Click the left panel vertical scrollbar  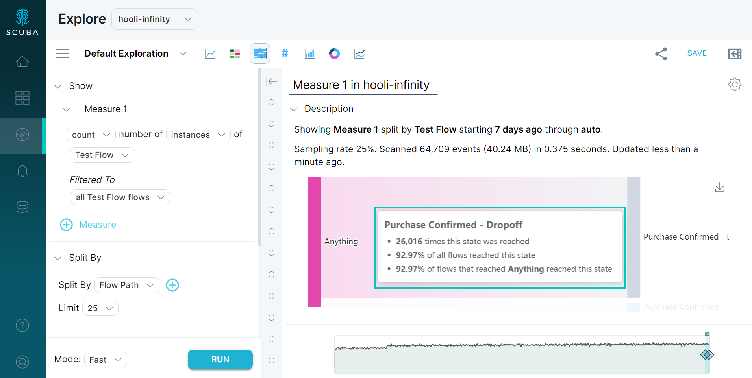[259, 157]
